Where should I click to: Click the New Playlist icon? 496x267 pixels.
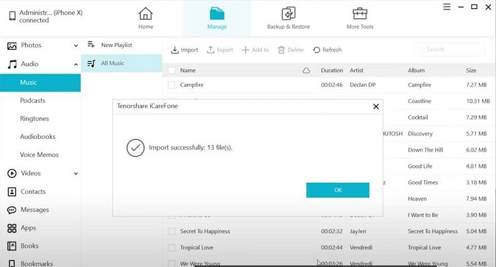(x=91, y=45)
